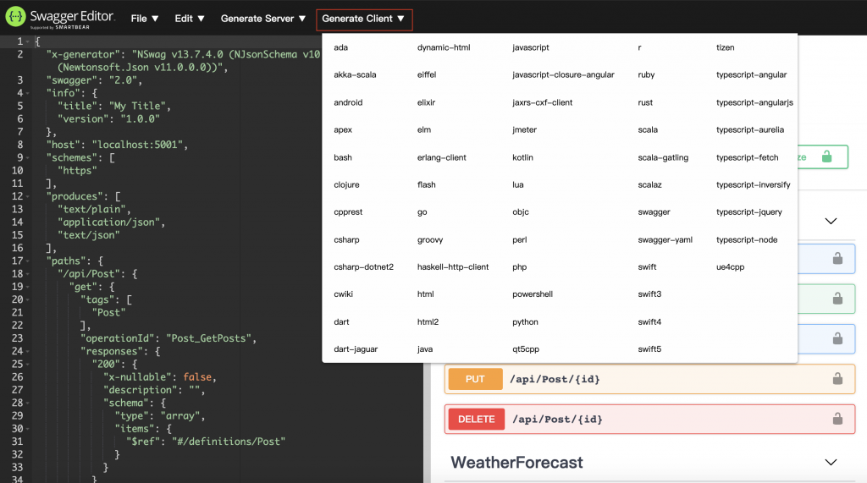Fold code at line 4 info block
867x483 pixels.
click(28, 93)
